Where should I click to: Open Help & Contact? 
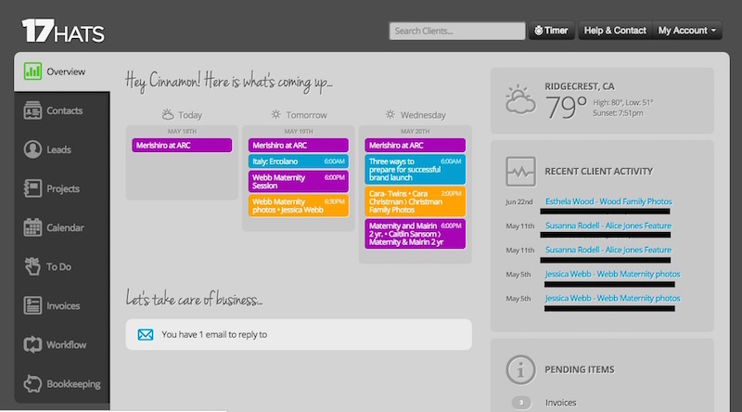coord(615,31)
